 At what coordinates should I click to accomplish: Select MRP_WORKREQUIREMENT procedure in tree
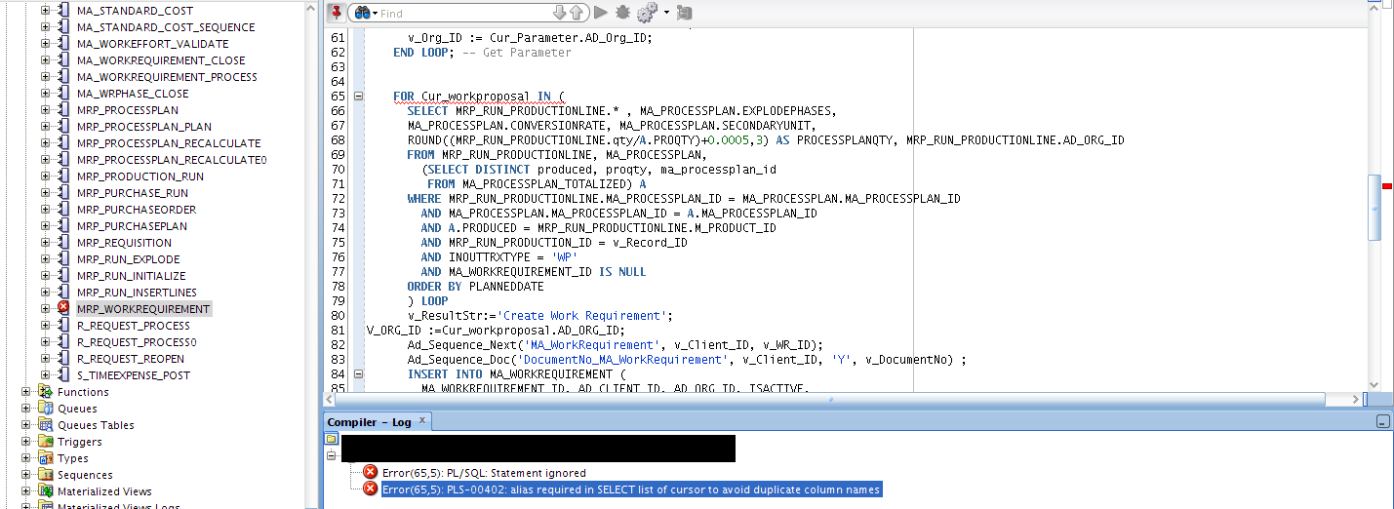point(143,309)
